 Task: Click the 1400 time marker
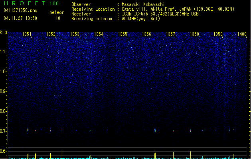click(x=242, y=34)
